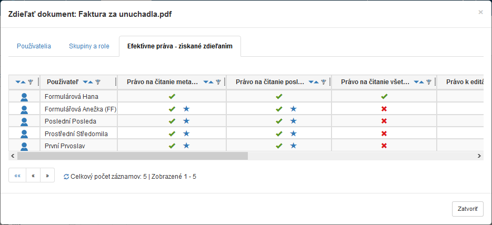The width and height of the screenshot is (492, 225).
Task: Click user icon next to Prostřední Středomila
Action: click(24, 134)
